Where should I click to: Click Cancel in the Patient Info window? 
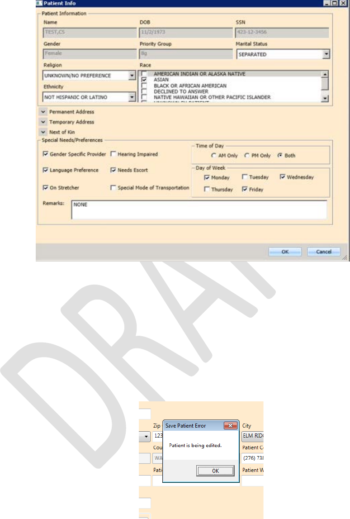tap(323, 252)
